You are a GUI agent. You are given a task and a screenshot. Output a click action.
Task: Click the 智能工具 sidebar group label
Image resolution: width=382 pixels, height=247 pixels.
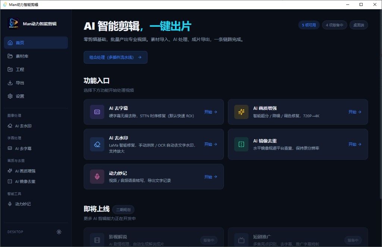(x=14, y=194)
